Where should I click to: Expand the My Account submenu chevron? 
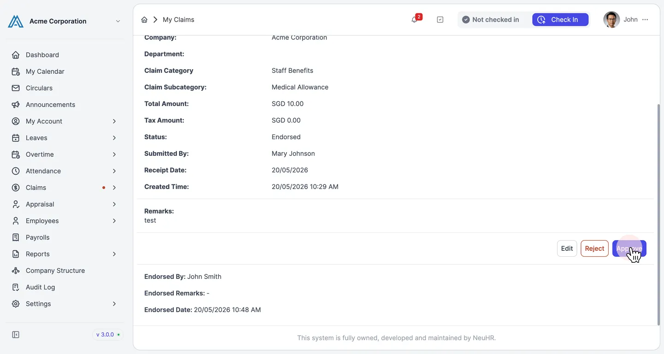click(114, 121)
